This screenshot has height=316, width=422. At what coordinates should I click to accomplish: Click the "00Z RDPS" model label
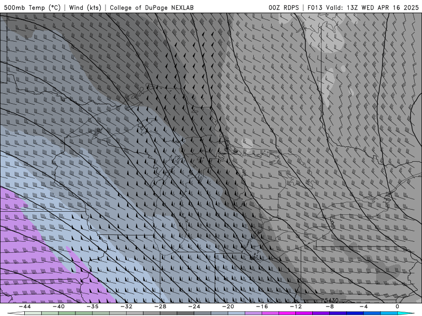pyautogui.click(x=284, y=7)
